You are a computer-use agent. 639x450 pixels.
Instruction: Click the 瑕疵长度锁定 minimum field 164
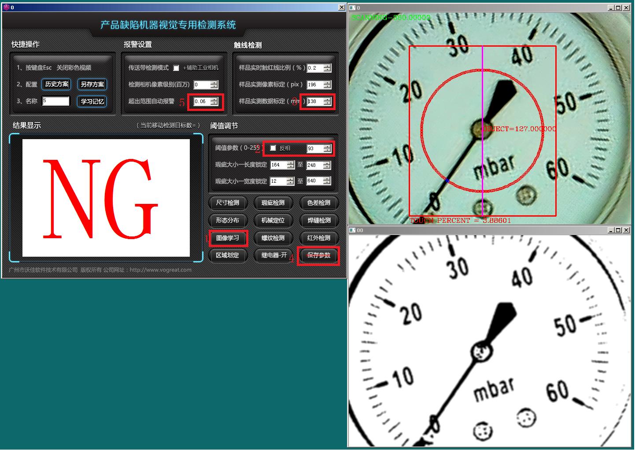point(279,165)
